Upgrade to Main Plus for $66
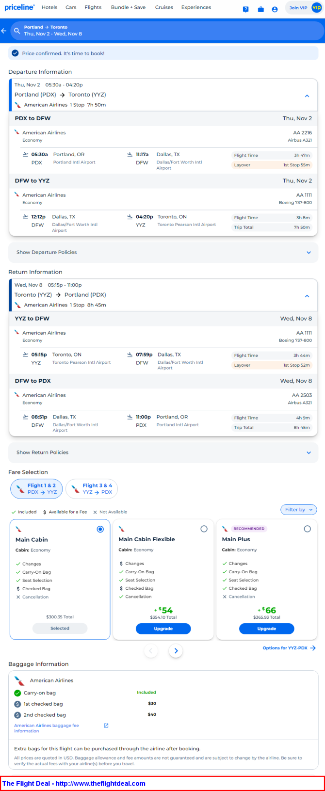The height and width of the screenshot is (791, 325). 266,629
